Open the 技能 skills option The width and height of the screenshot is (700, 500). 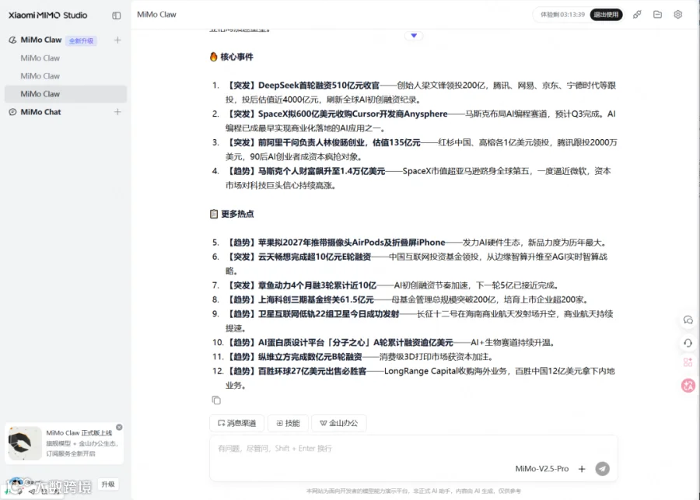tap(288, 423)
